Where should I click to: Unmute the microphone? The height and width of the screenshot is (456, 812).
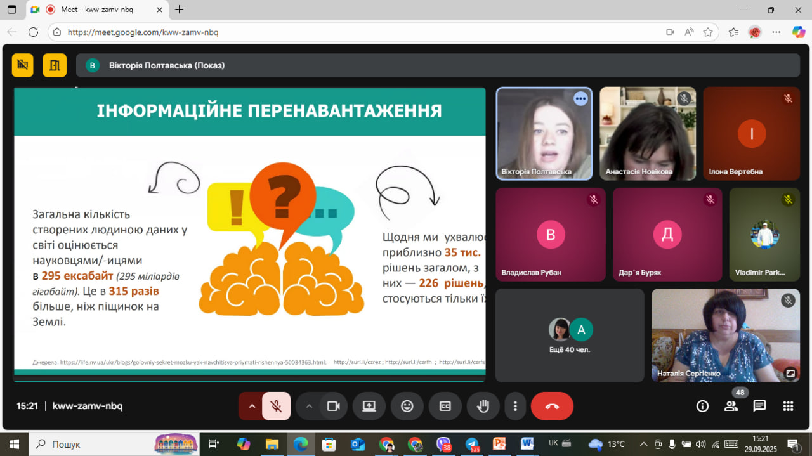coord(276,407)
